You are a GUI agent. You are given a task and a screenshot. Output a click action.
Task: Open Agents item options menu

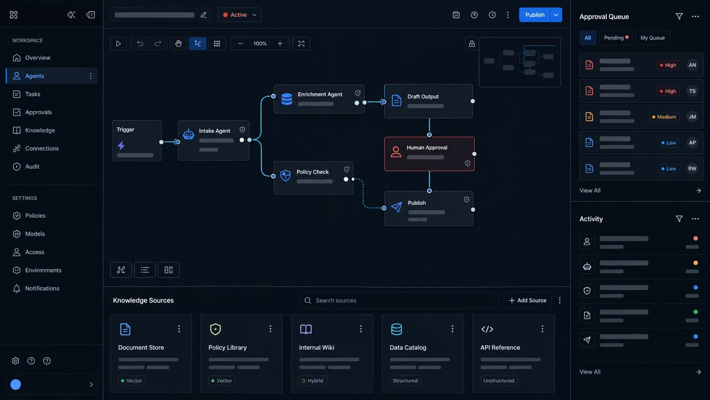pyautogui.click(x=90, y=76)
